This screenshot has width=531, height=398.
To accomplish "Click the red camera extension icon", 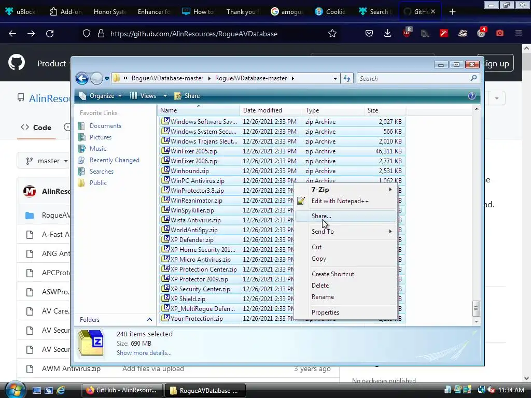I will click(499, 33).
